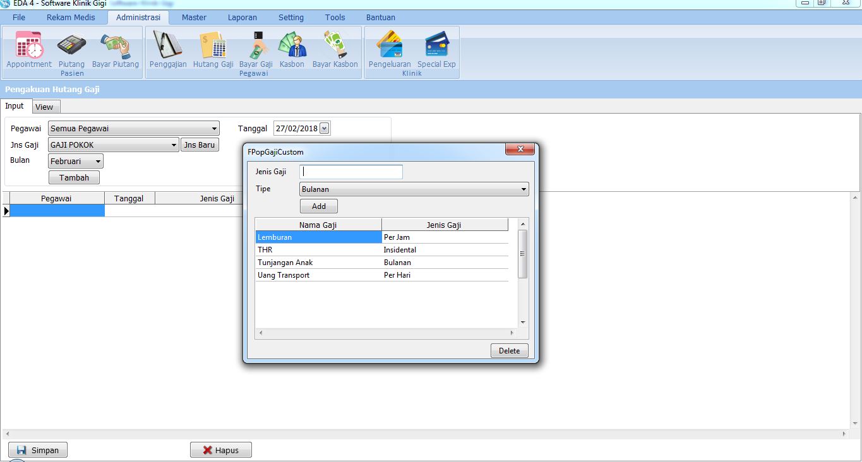Viewport: 862px width, 462px height.
Task: Select the Uang Transport row
Action: 381,275
